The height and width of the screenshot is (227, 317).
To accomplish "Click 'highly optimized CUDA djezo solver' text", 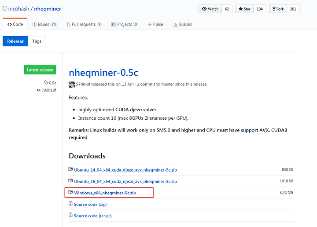I will pos(117,110).
